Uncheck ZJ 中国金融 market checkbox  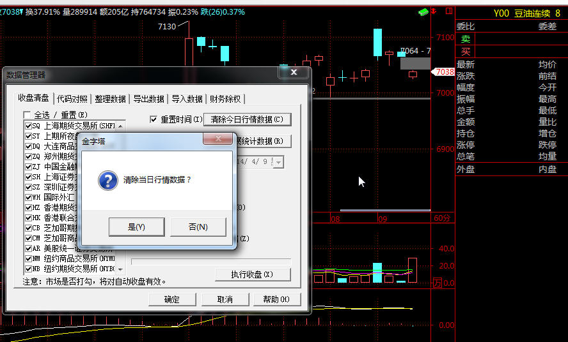28,167
